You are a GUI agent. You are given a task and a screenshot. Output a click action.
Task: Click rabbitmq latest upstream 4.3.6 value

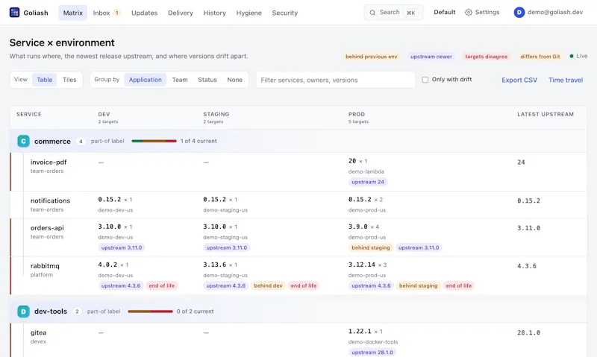pos(527,266)
